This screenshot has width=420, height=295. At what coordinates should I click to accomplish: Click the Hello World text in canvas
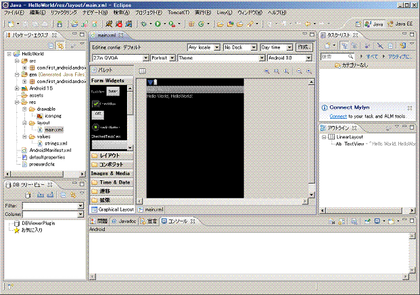coord(170,96)
